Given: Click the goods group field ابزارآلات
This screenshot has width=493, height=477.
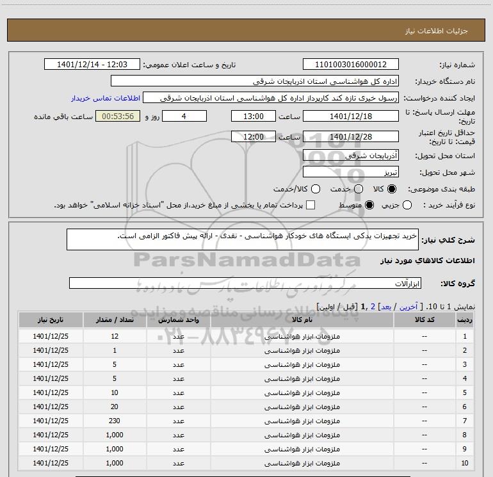Looking at the screenshot, I should point(245,283).
